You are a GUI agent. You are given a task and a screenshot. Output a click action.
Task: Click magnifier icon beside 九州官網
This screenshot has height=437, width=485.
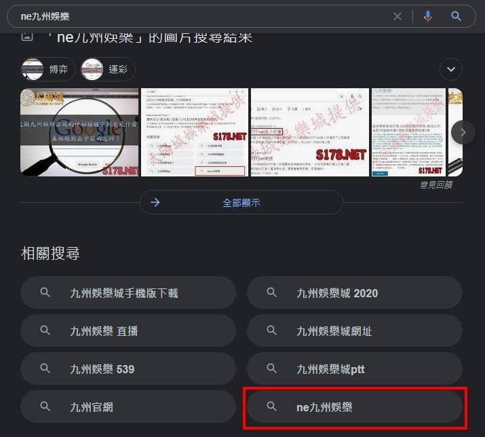point(45,406)
